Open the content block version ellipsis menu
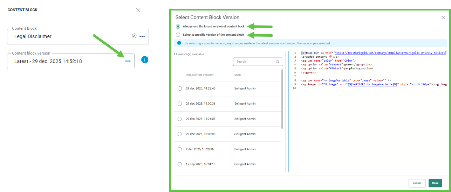451x192 pixels. pyautogui.click(x=128, y=61)
